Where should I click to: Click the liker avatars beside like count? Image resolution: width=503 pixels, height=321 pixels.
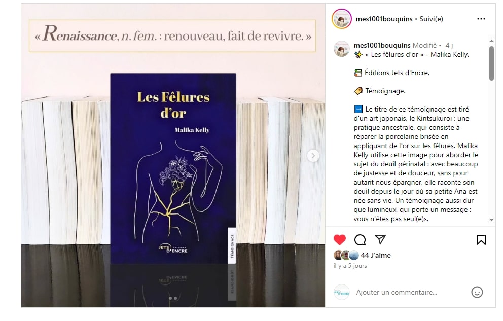[346, 255]
